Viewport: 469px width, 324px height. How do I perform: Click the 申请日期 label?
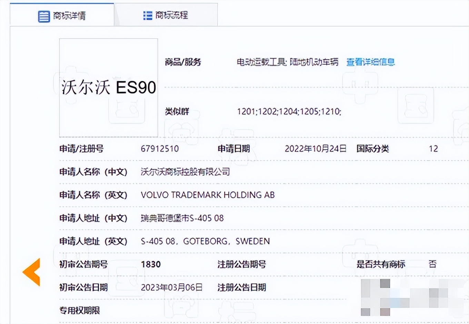[233, 149]
